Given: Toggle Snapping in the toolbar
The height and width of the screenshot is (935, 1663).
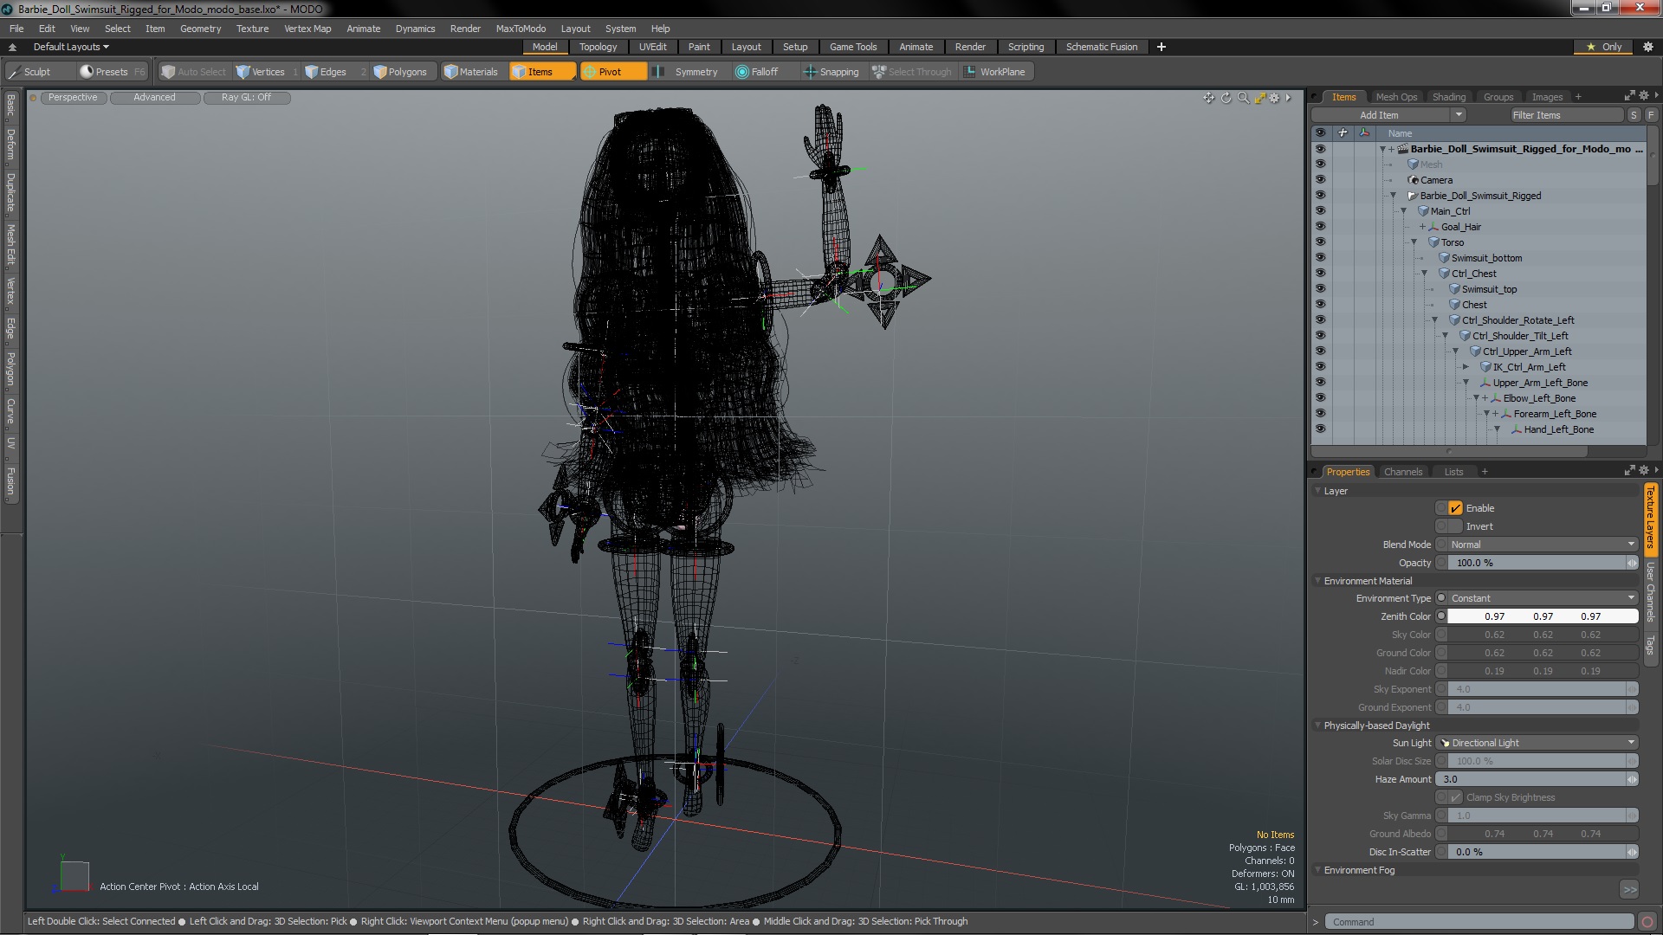Looking at the screenshot, I should click(x=831, y=72).
